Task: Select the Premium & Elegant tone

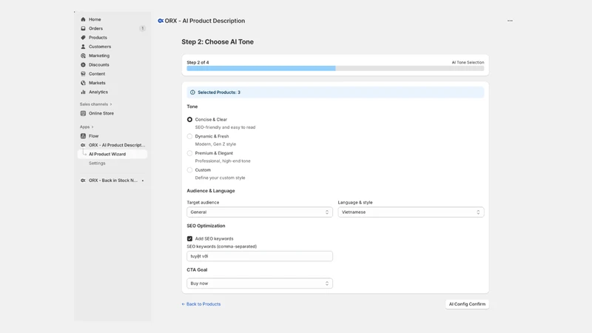Action: tap(189, 153)
